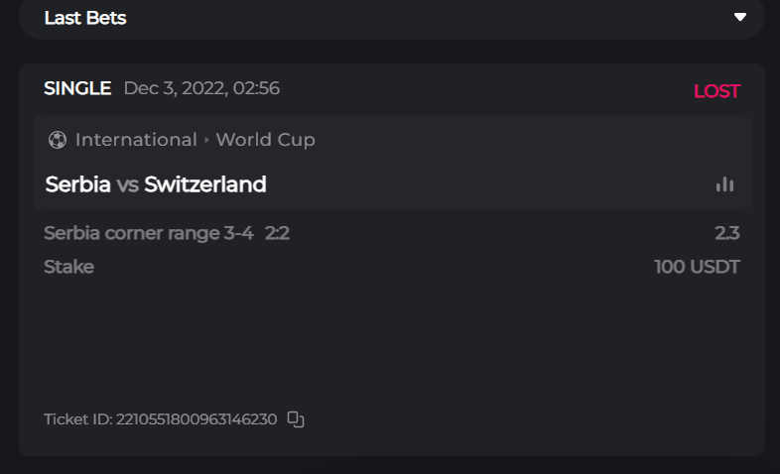Click the vs text between teams
The width and height of the screenshot is (780, 474).
click(127, 184)
